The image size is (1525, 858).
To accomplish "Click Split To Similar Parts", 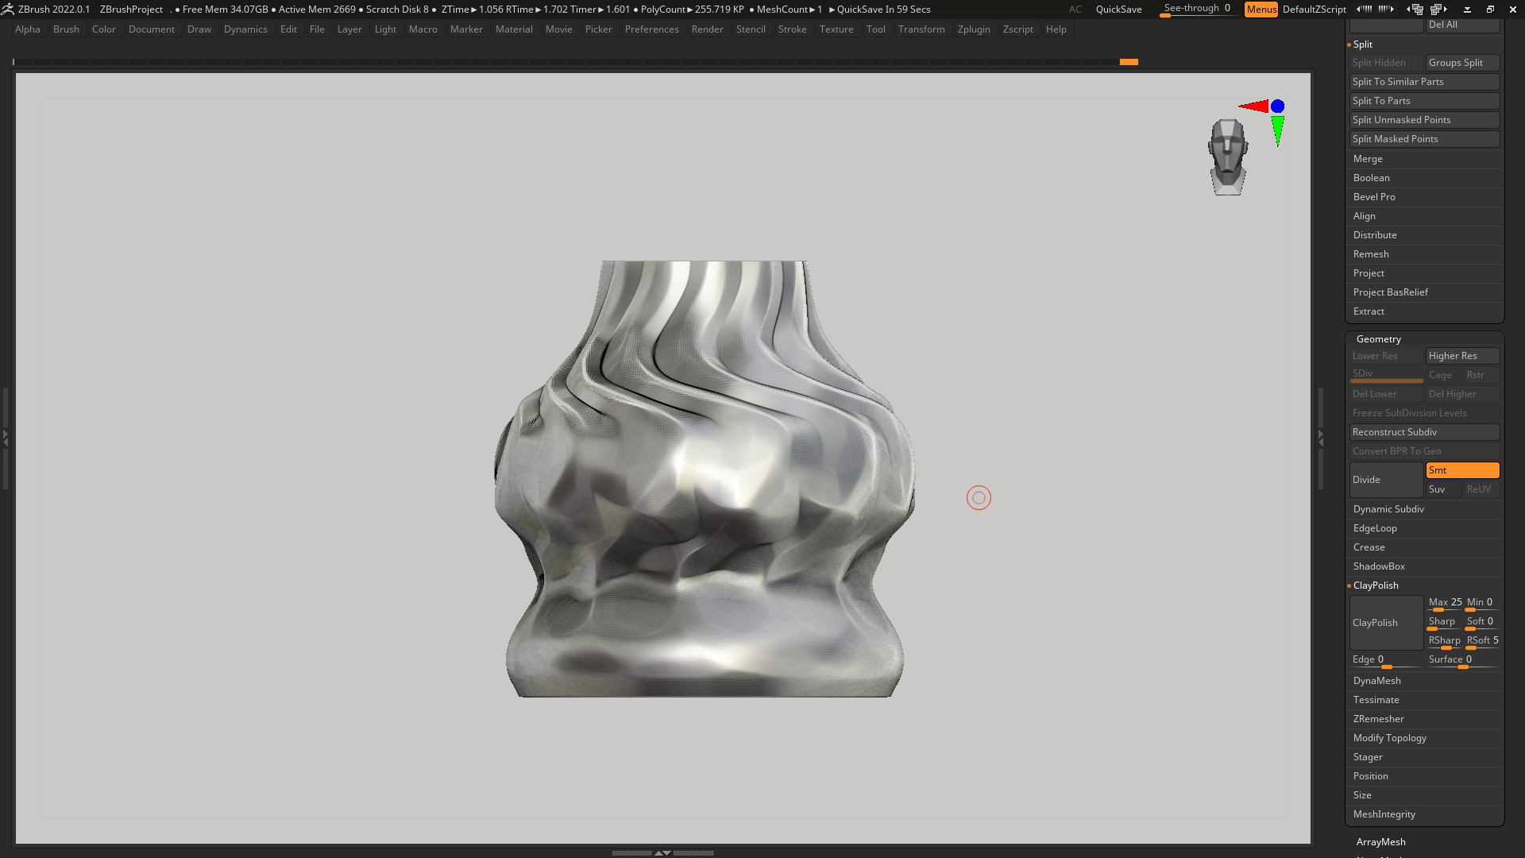I will pos(1424,82).
